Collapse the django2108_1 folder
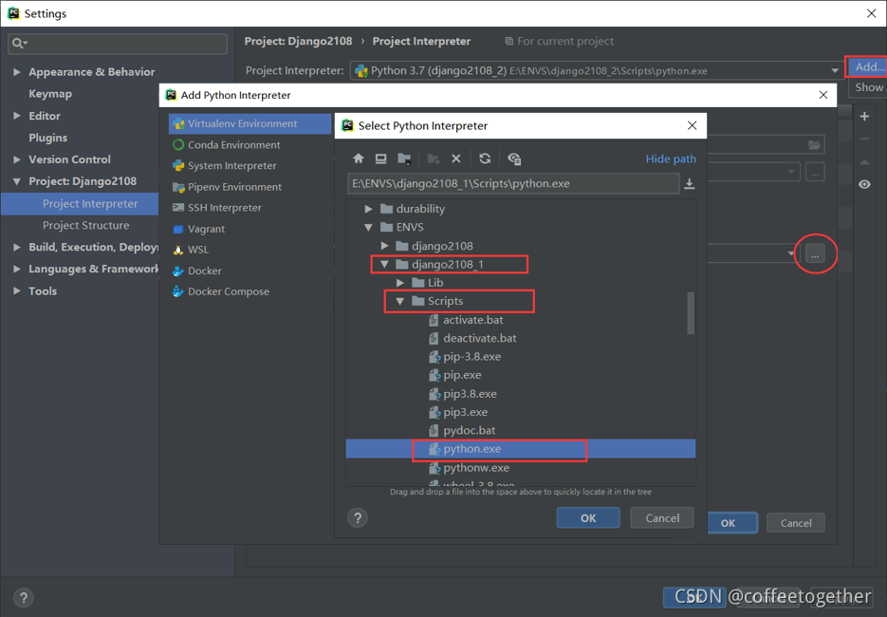Screen dimensions: 887x617 click(x=384, y=264)
